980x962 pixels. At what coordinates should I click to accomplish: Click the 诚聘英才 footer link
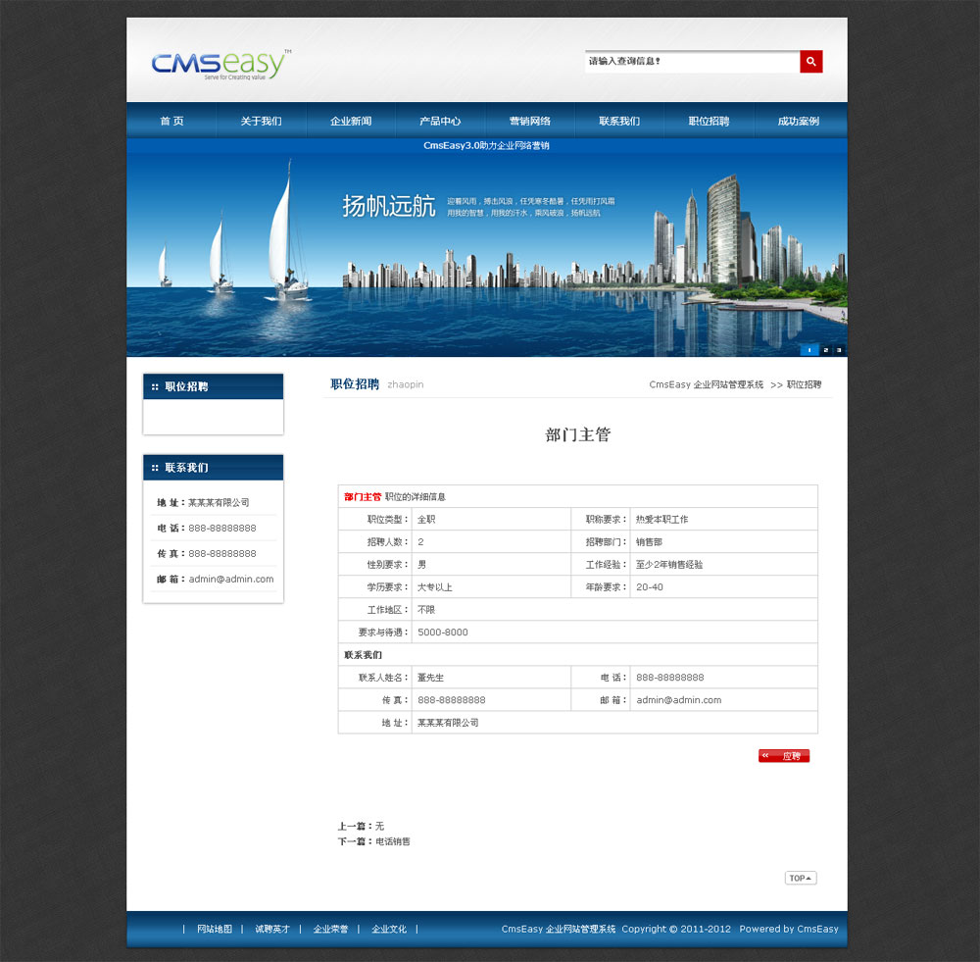272,929
